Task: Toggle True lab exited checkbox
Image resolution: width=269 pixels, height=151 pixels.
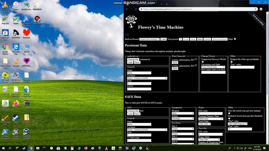Action: [x=229, y=113]
